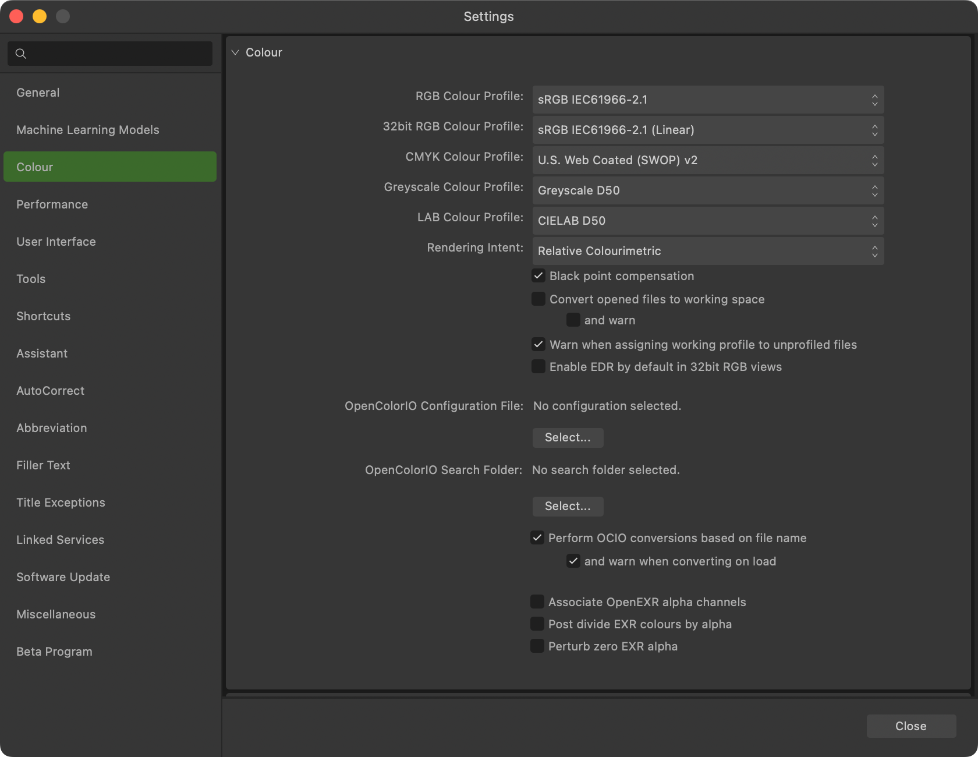Enable Convert opened files to working space
This screenshot has height=757, width=978.
pyautogui.click(x=538, y=299)
